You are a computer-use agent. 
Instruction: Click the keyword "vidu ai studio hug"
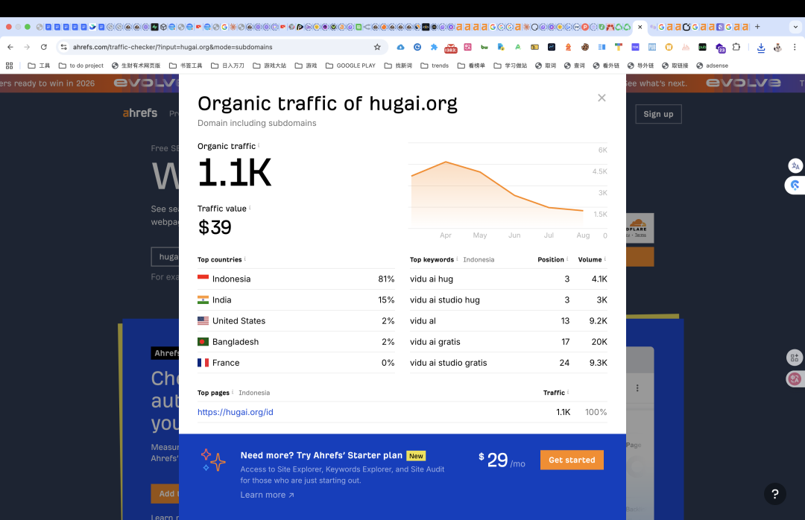pos(444,299)
